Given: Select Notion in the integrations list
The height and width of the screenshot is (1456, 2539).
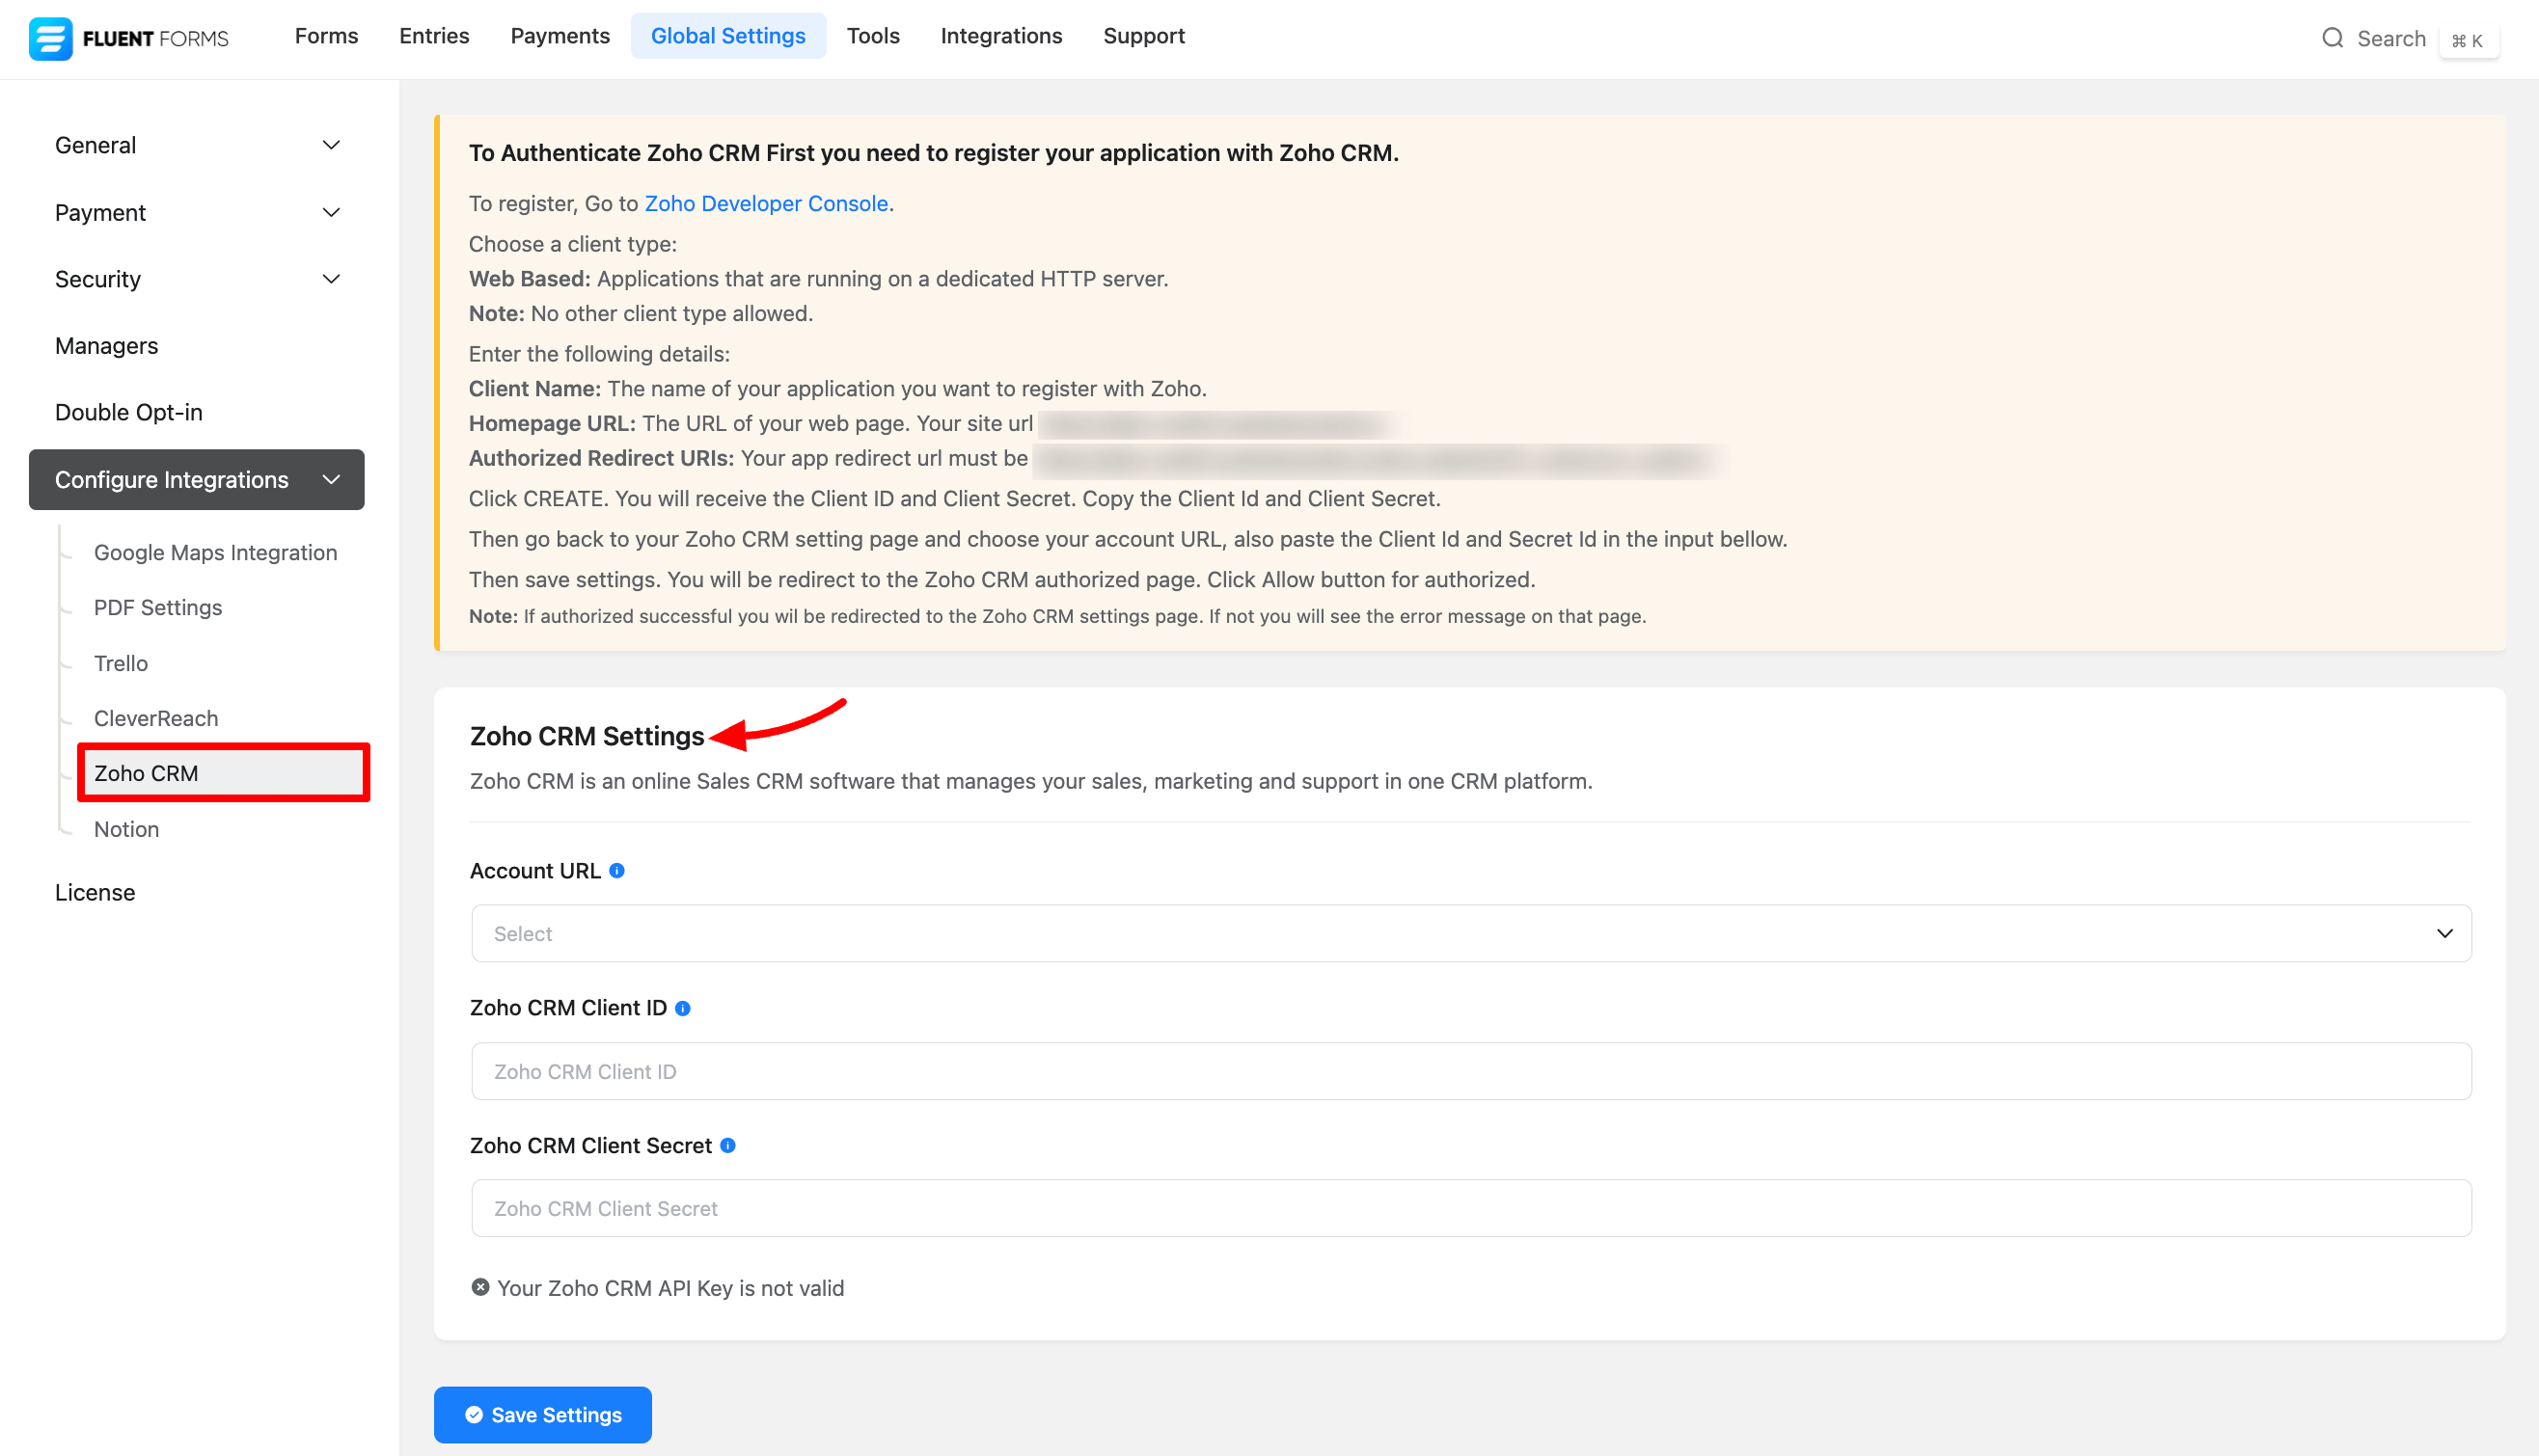Looking at the screenshot, I should click(x=126, y=829).
